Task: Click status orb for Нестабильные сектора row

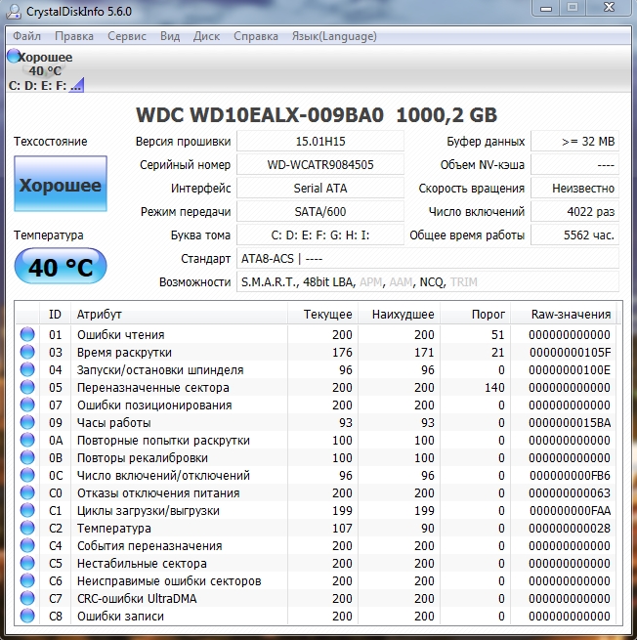Action: [x=27, y=563]
